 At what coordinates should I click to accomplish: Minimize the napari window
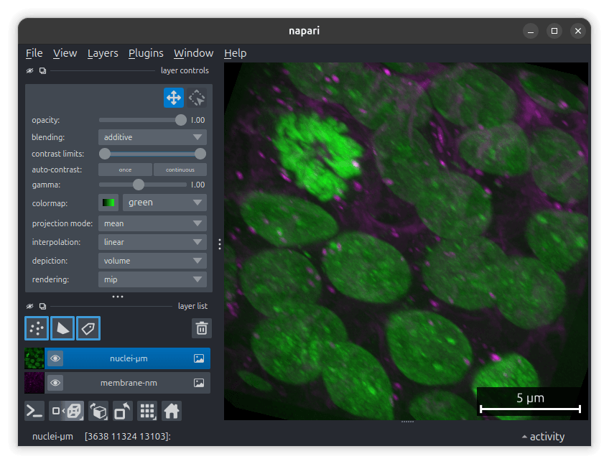[x=531, y=31]
